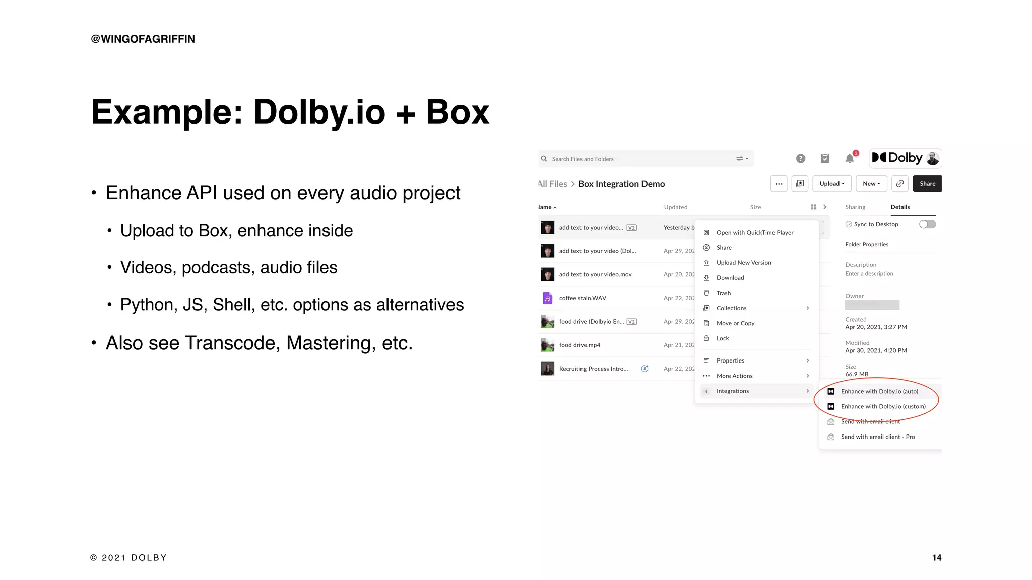Focus the Search Files and Folders box
1032x580 pixels.
coord(646,159)
